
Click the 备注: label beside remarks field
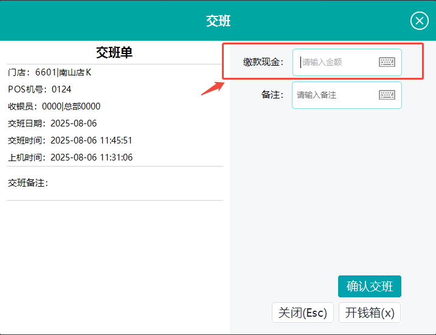tap(272, 95)
